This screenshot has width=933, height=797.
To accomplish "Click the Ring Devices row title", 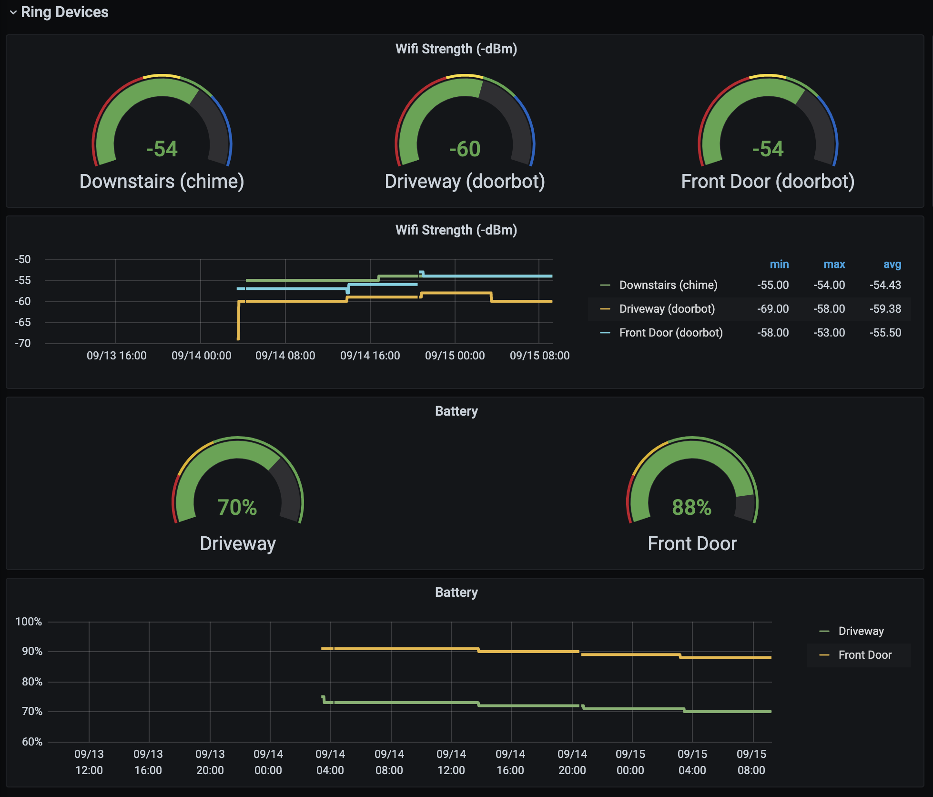I will (65, 12).
